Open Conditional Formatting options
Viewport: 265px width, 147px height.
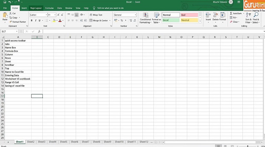point(145,18)
